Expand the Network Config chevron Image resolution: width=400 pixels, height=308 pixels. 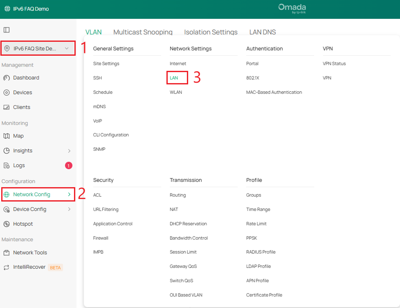69,194
